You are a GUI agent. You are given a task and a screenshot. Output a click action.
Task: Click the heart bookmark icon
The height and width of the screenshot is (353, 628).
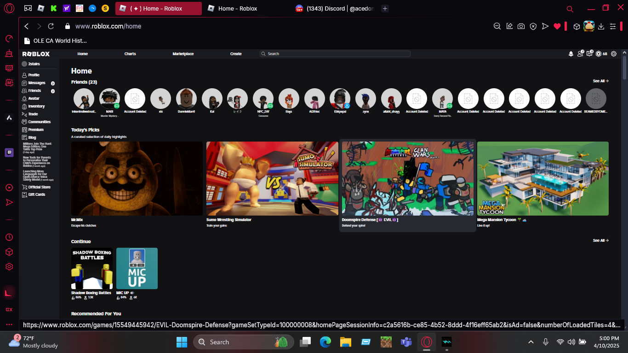point(557,26)
